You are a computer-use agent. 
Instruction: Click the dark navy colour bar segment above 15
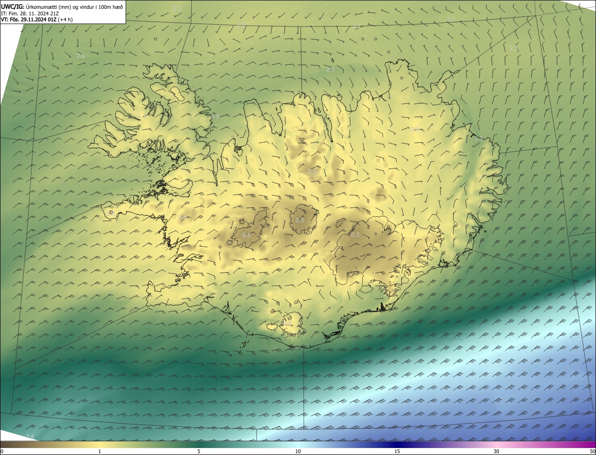click(397, 444)
